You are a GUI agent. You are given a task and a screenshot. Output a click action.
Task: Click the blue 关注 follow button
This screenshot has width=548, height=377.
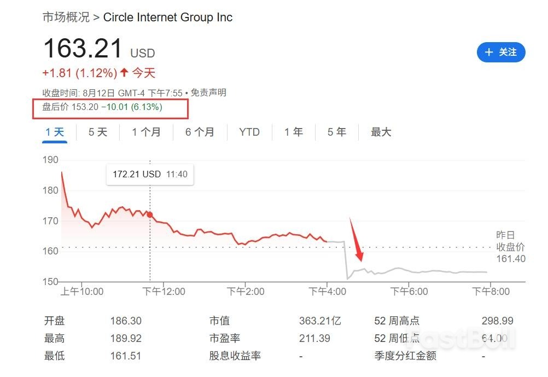[501, 52]
